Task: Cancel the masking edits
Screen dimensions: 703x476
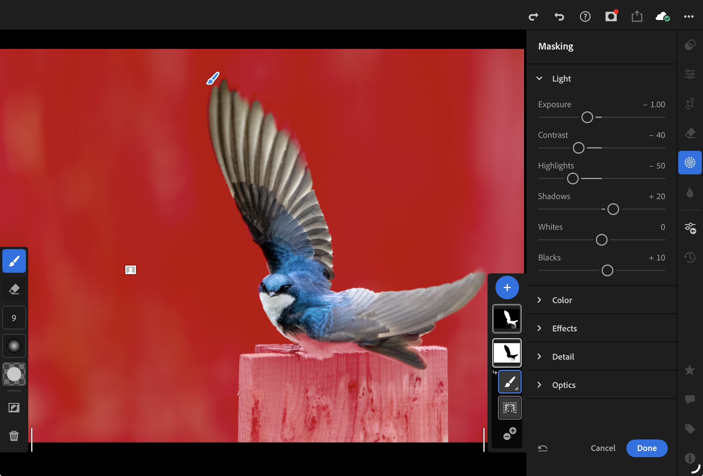Action: point(603,448)
